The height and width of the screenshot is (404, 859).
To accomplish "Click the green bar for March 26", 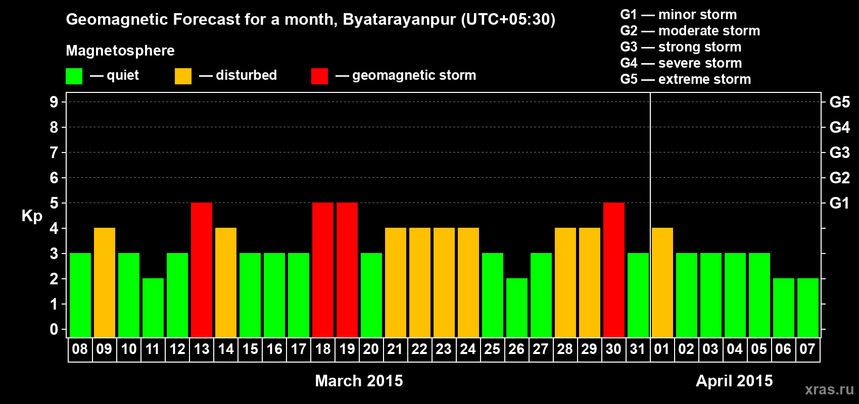I will coord(517,308).
